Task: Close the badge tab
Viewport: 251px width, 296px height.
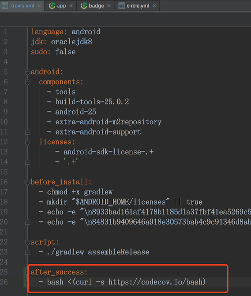Action: tap(109, 6)
